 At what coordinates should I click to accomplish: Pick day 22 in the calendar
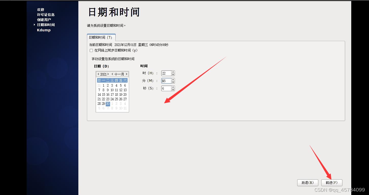(103, 99)
